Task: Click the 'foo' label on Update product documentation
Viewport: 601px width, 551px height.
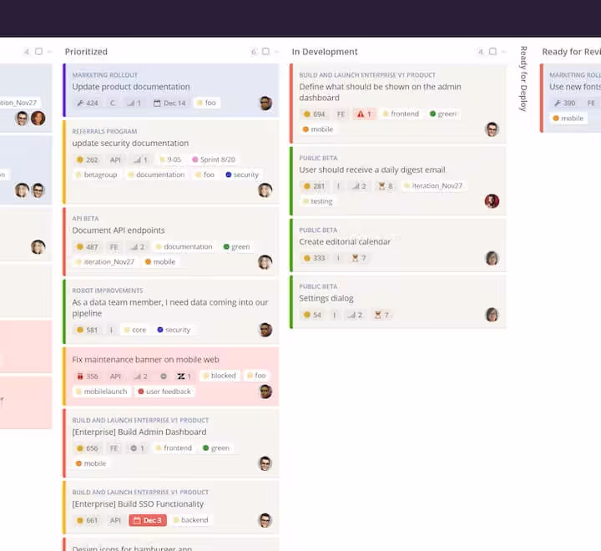Action: tap(206, 103)
